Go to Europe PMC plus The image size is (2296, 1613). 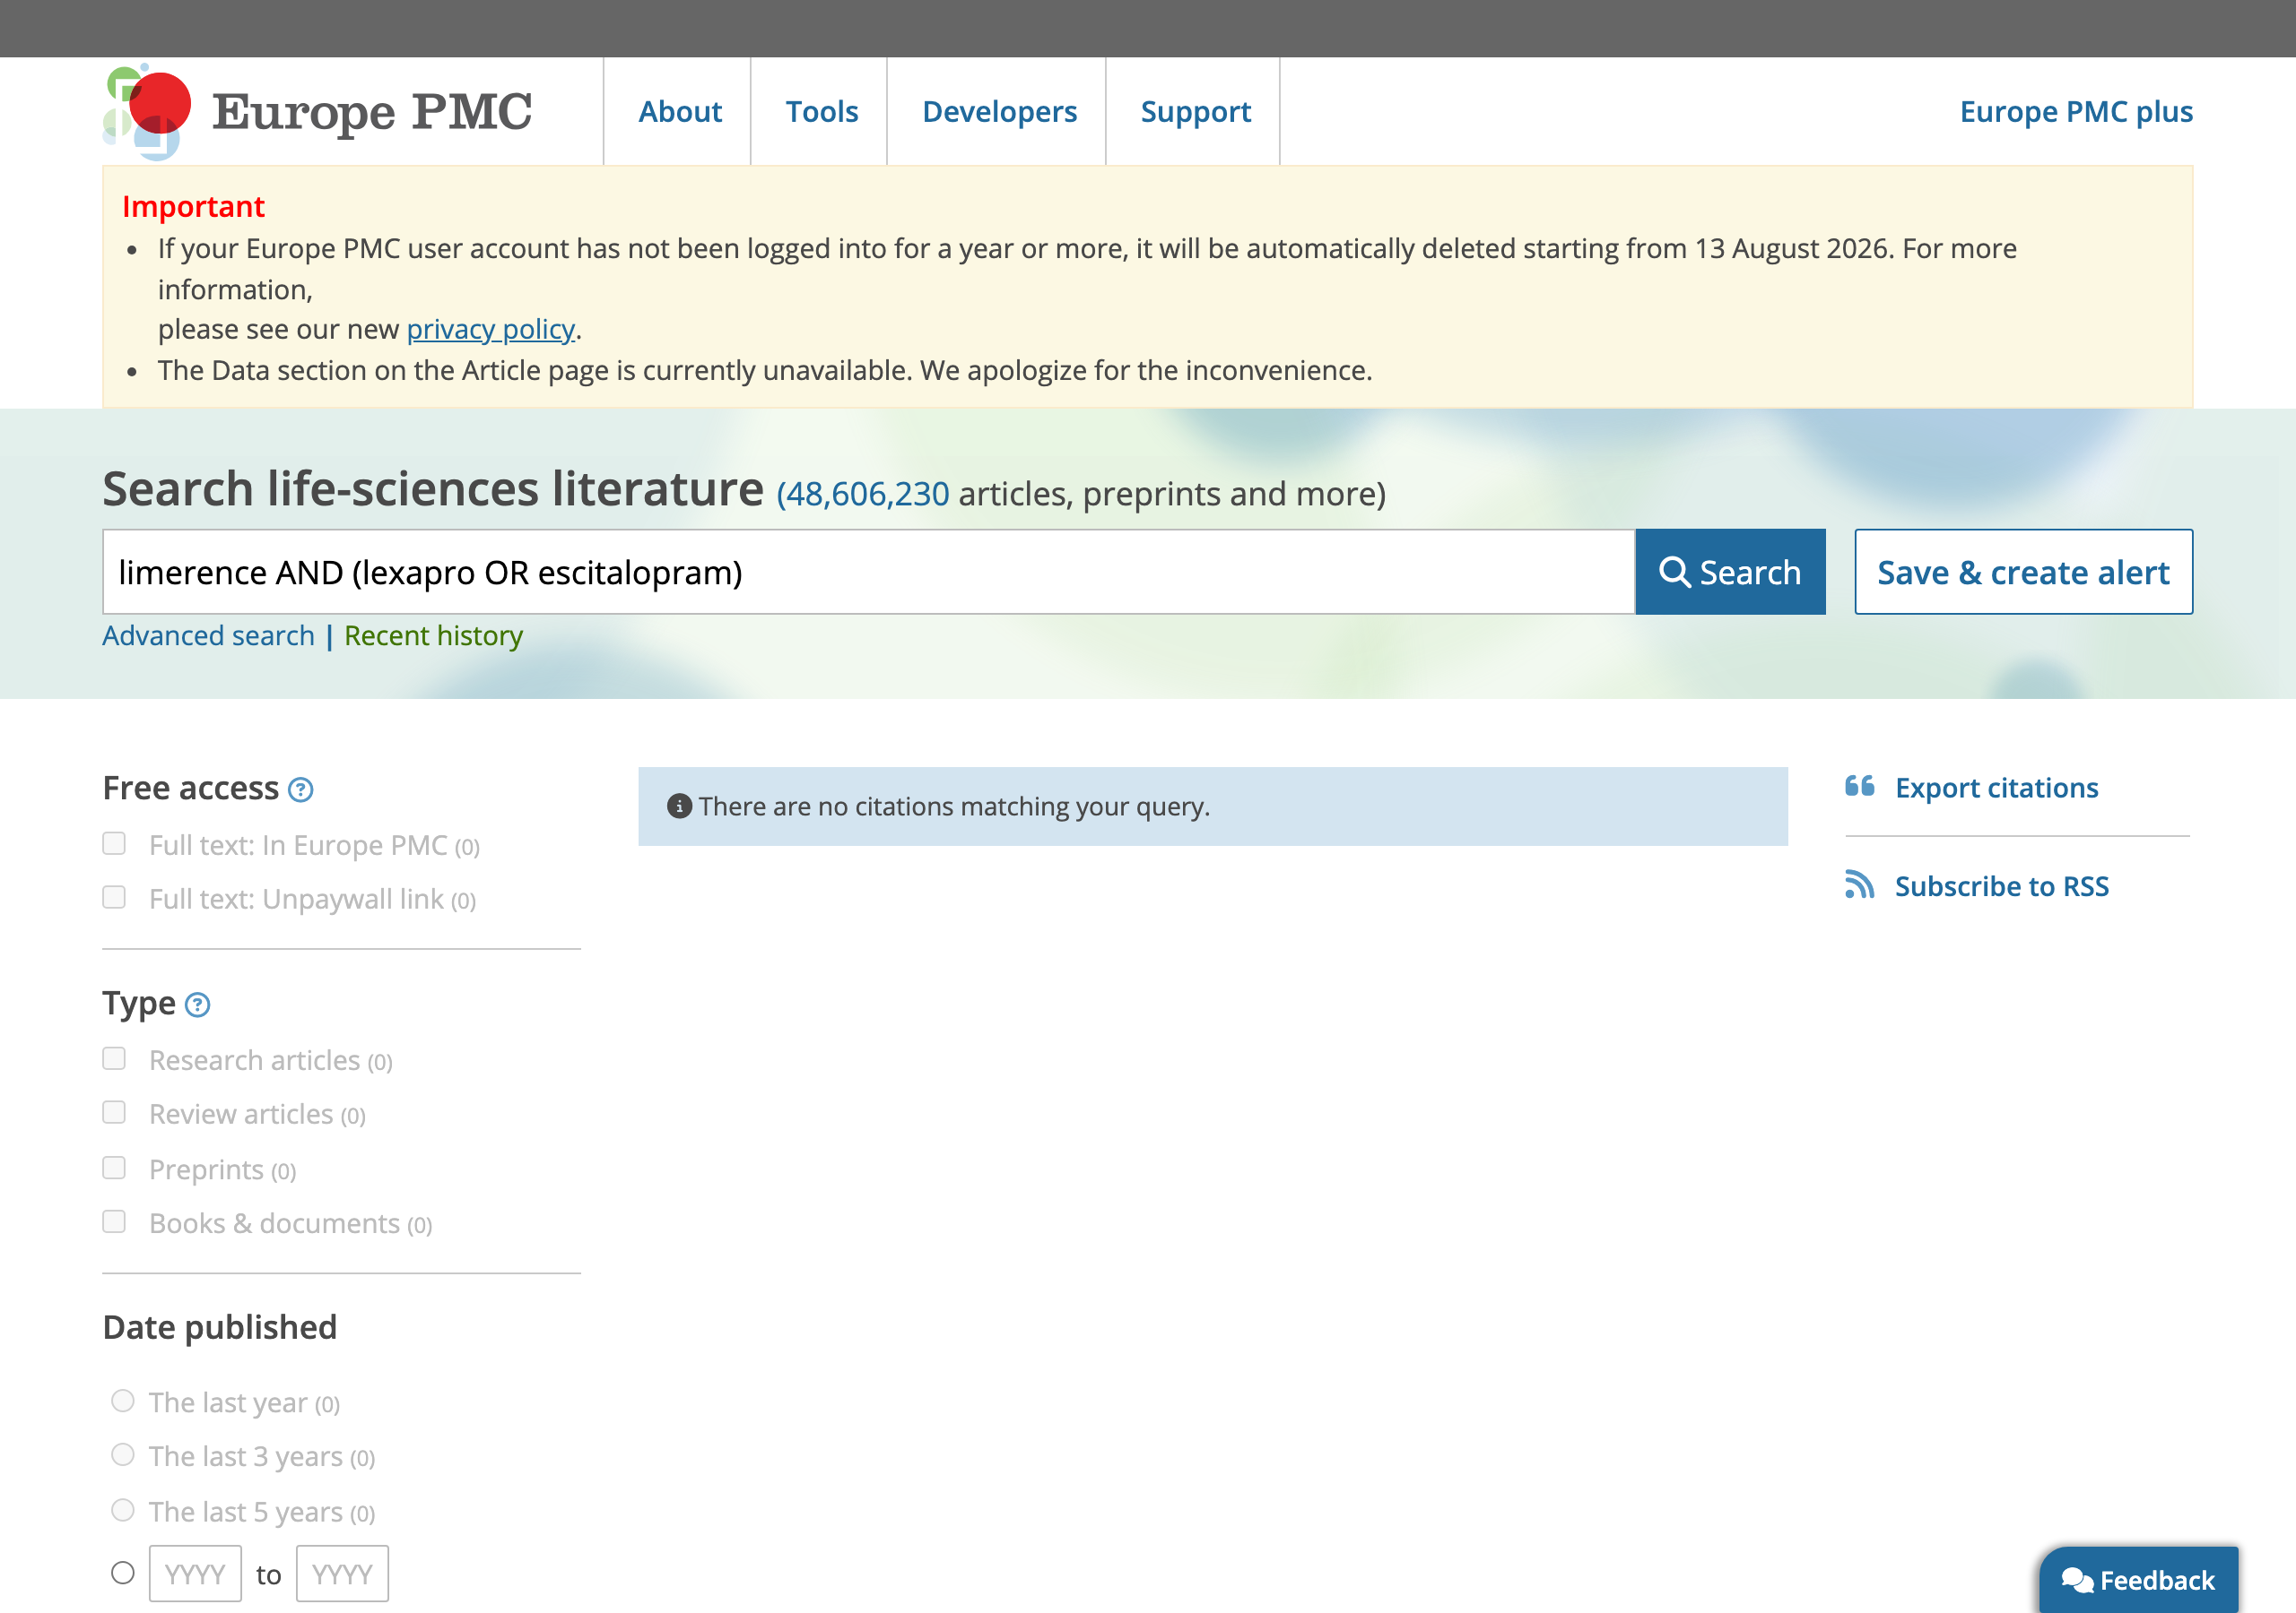(2076, 111)
